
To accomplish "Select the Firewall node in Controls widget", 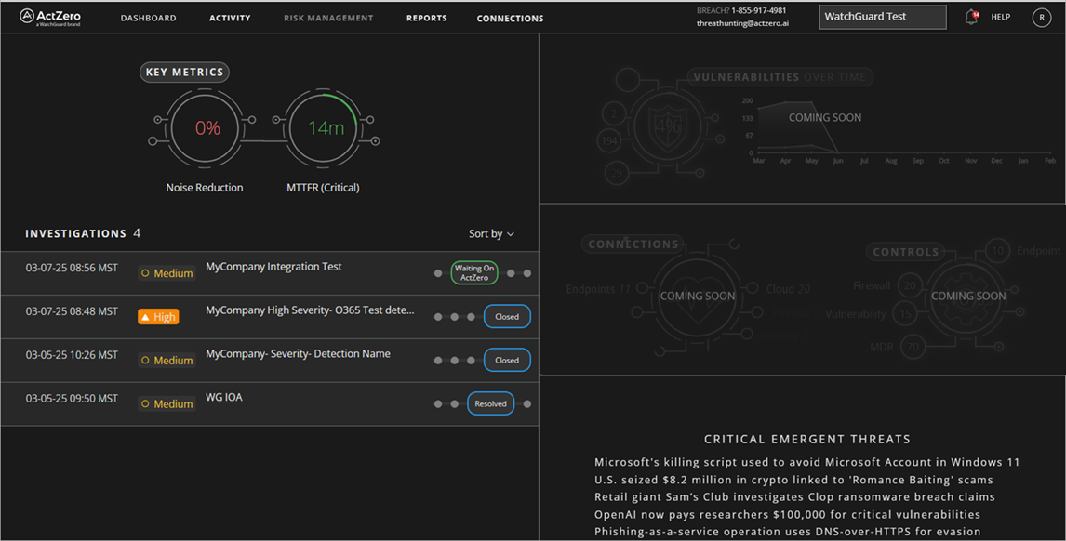I will (910, 285).
